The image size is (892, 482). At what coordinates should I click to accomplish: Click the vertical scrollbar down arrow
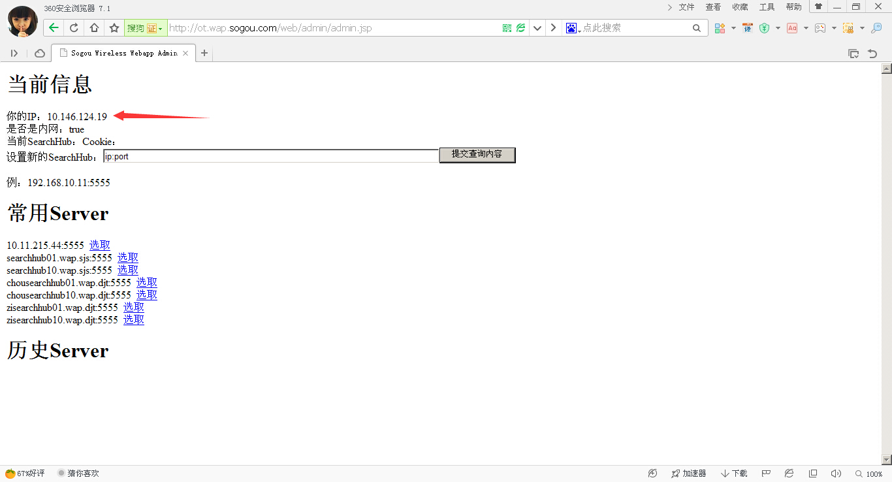click(x=887, y=459)
